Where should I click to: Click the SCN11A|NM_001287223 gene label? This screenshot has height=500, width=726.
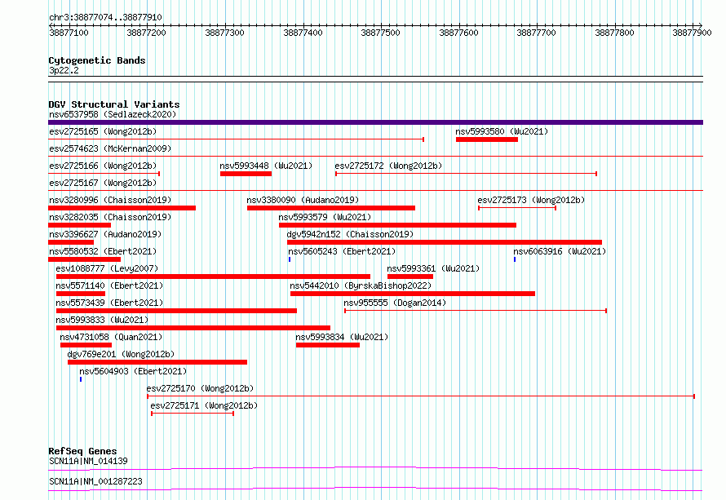(x=95, y=481)
